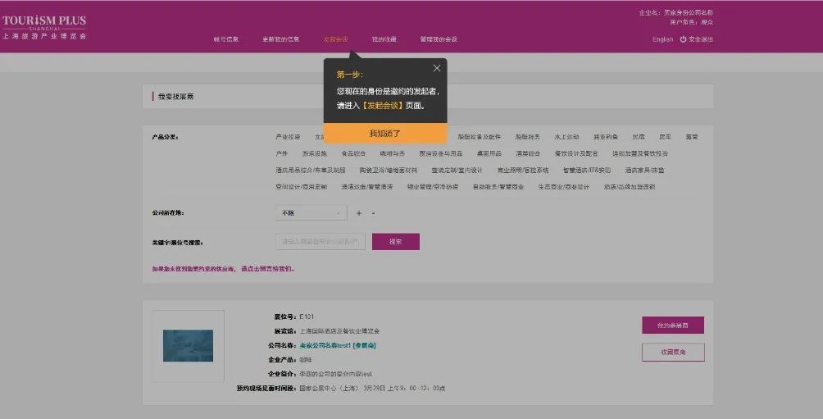Select the 餐饮设计及配套 product category
The width and height of the screenshot is (823, 419).
coord(576,154)
